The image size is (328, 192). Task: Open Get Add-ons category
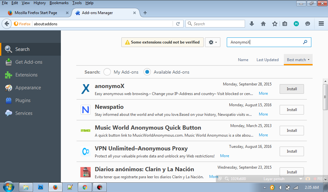[x=30, y=62]
